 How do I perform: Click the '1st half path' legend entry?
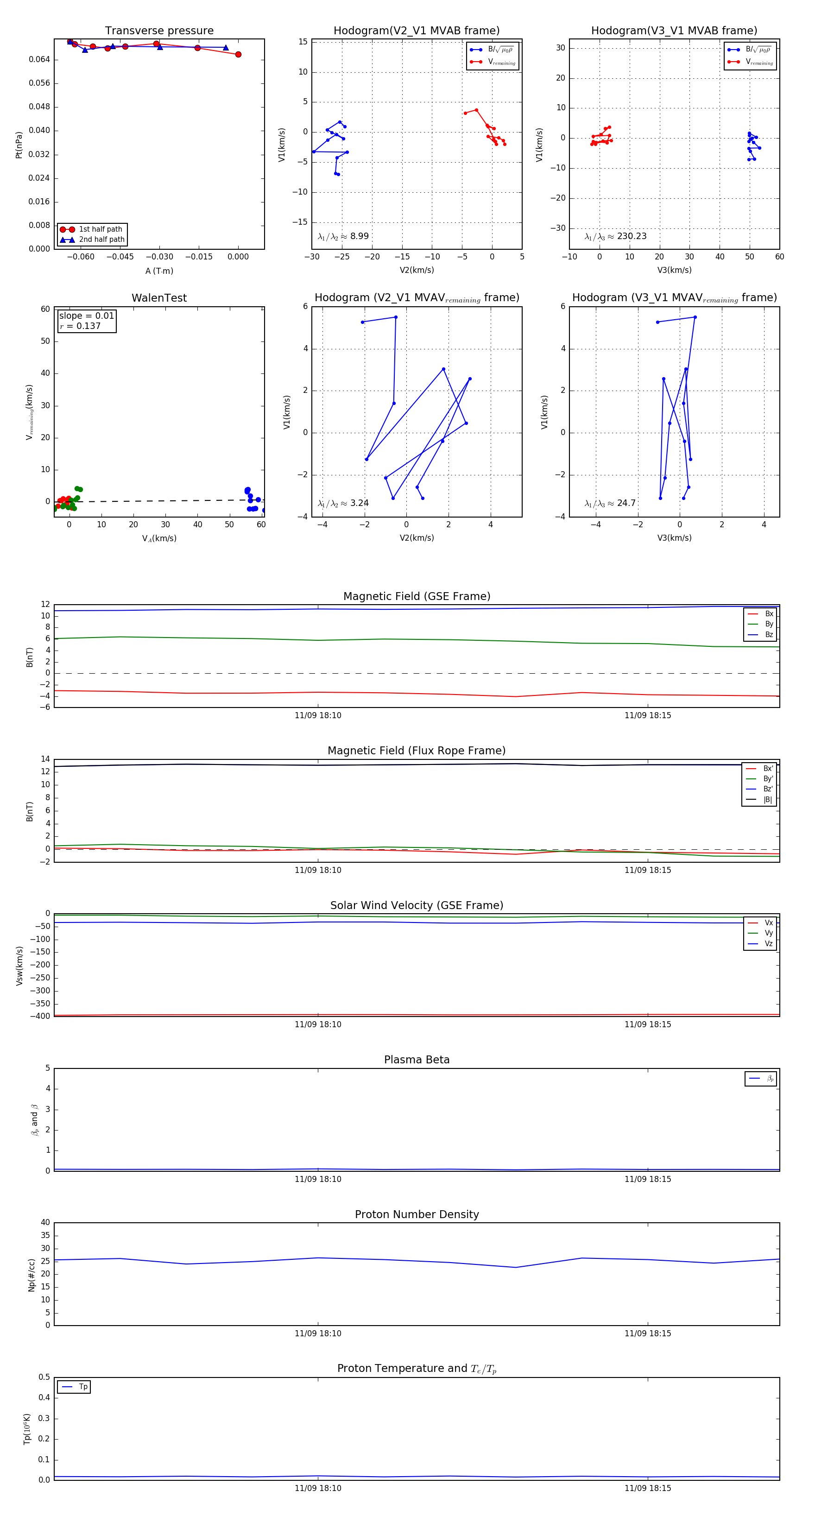[x=92, y=229]
